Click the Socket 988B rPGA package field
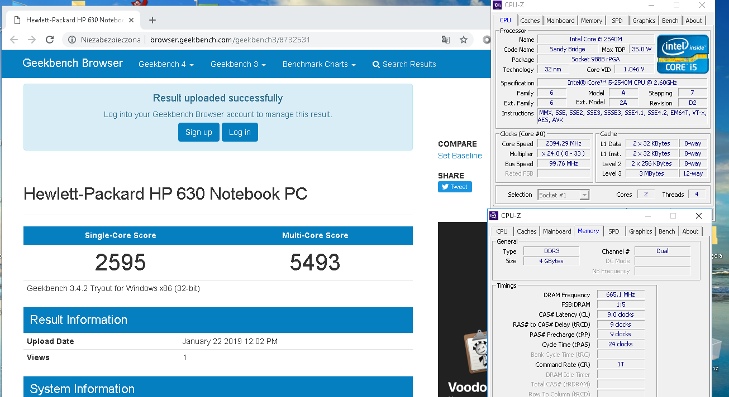The width and height of the screenshot is (729, 397). 595,59
